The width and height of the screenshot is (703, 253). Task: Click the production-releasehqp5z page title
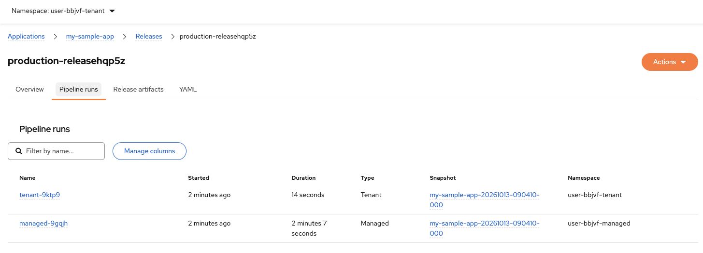(x=66, y=61)
